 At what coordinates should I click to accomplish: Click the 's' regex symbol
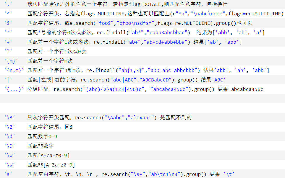pyautogui.click(x=8, y=174)
